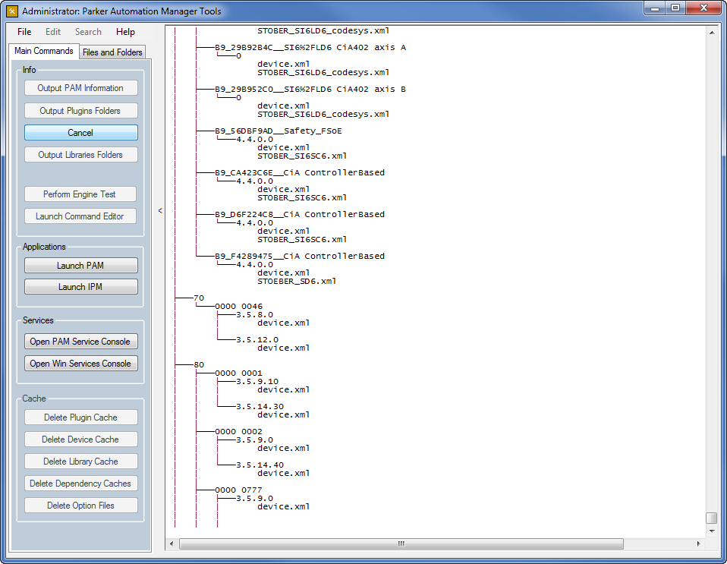Click Output Plugins Folders button
The height and width of the screenshot is (564, 727).
click(80, 110)
